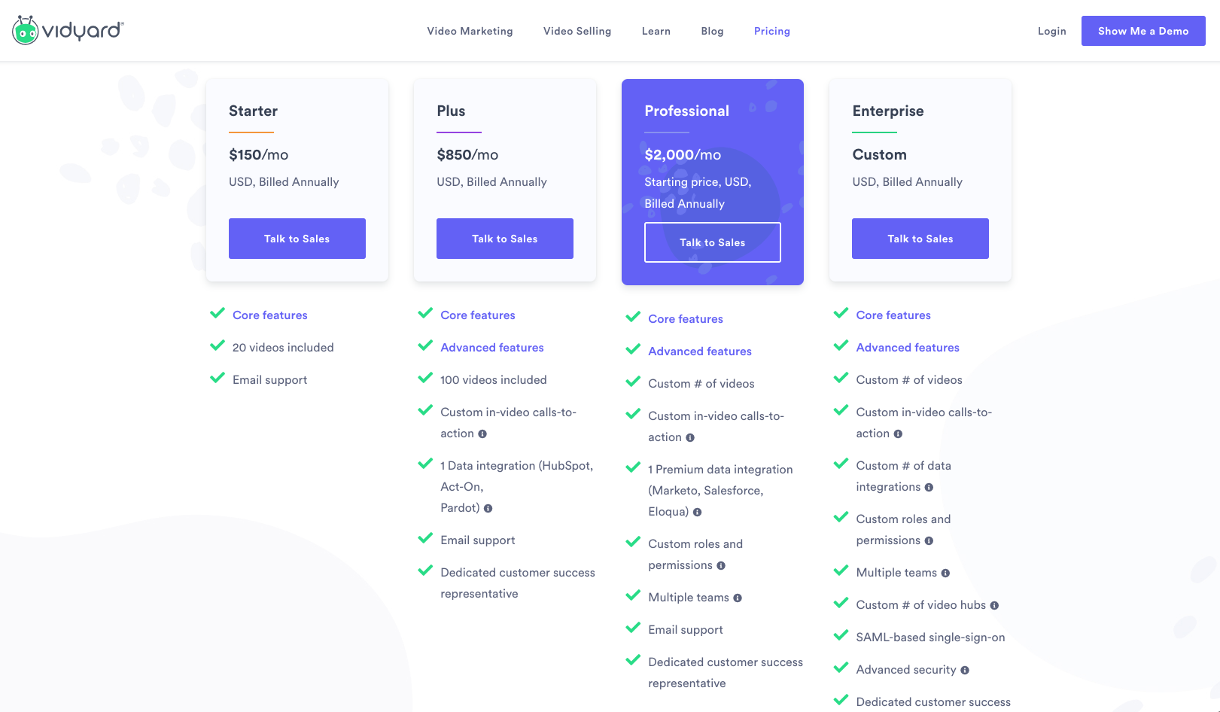The height and width of the screenshot is (712, 1220).
Task: Click Talk to Sales for Enterprise plan
Action: 920,239
